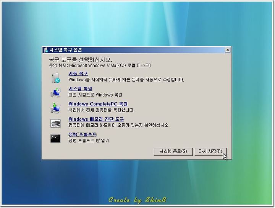Click the Command Prompt black console icon
275x208 pixels.
click(55, 139)
